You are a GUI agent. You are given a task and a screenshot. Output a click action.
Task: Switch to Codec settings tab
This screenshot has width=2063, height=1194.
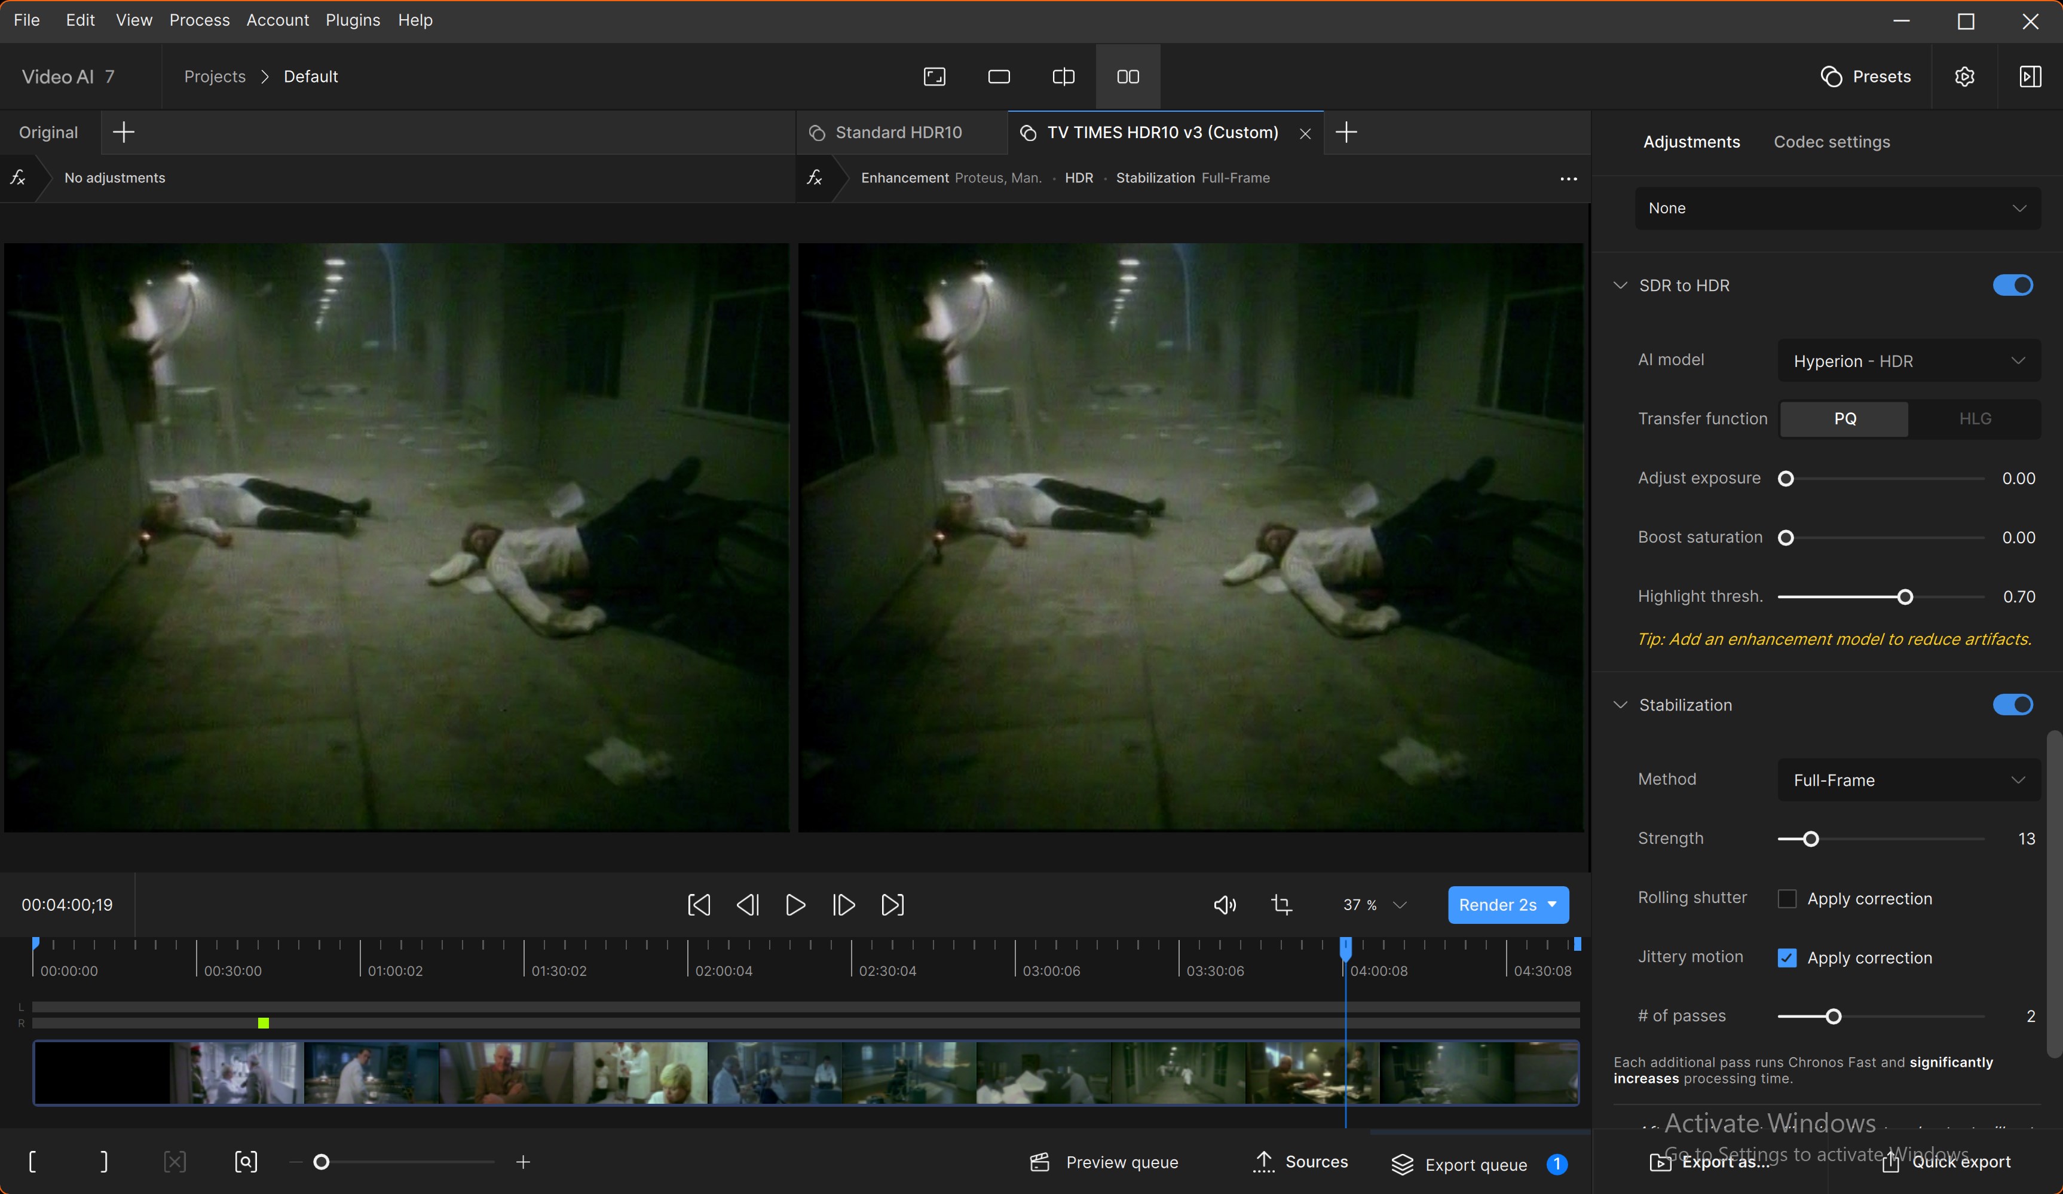coord(1832,142)
